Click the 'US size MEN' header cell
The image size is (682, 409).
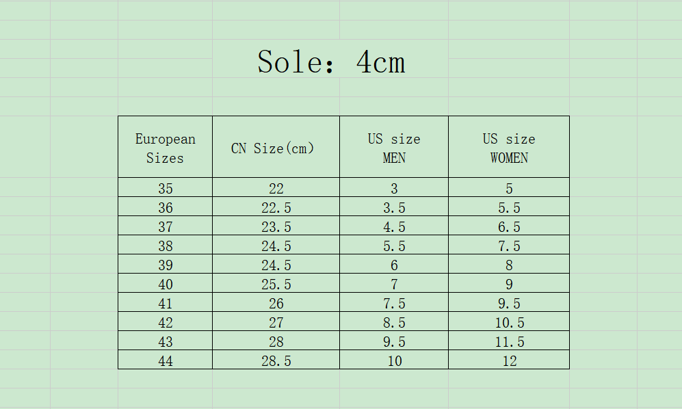click(x=394, y=148)
